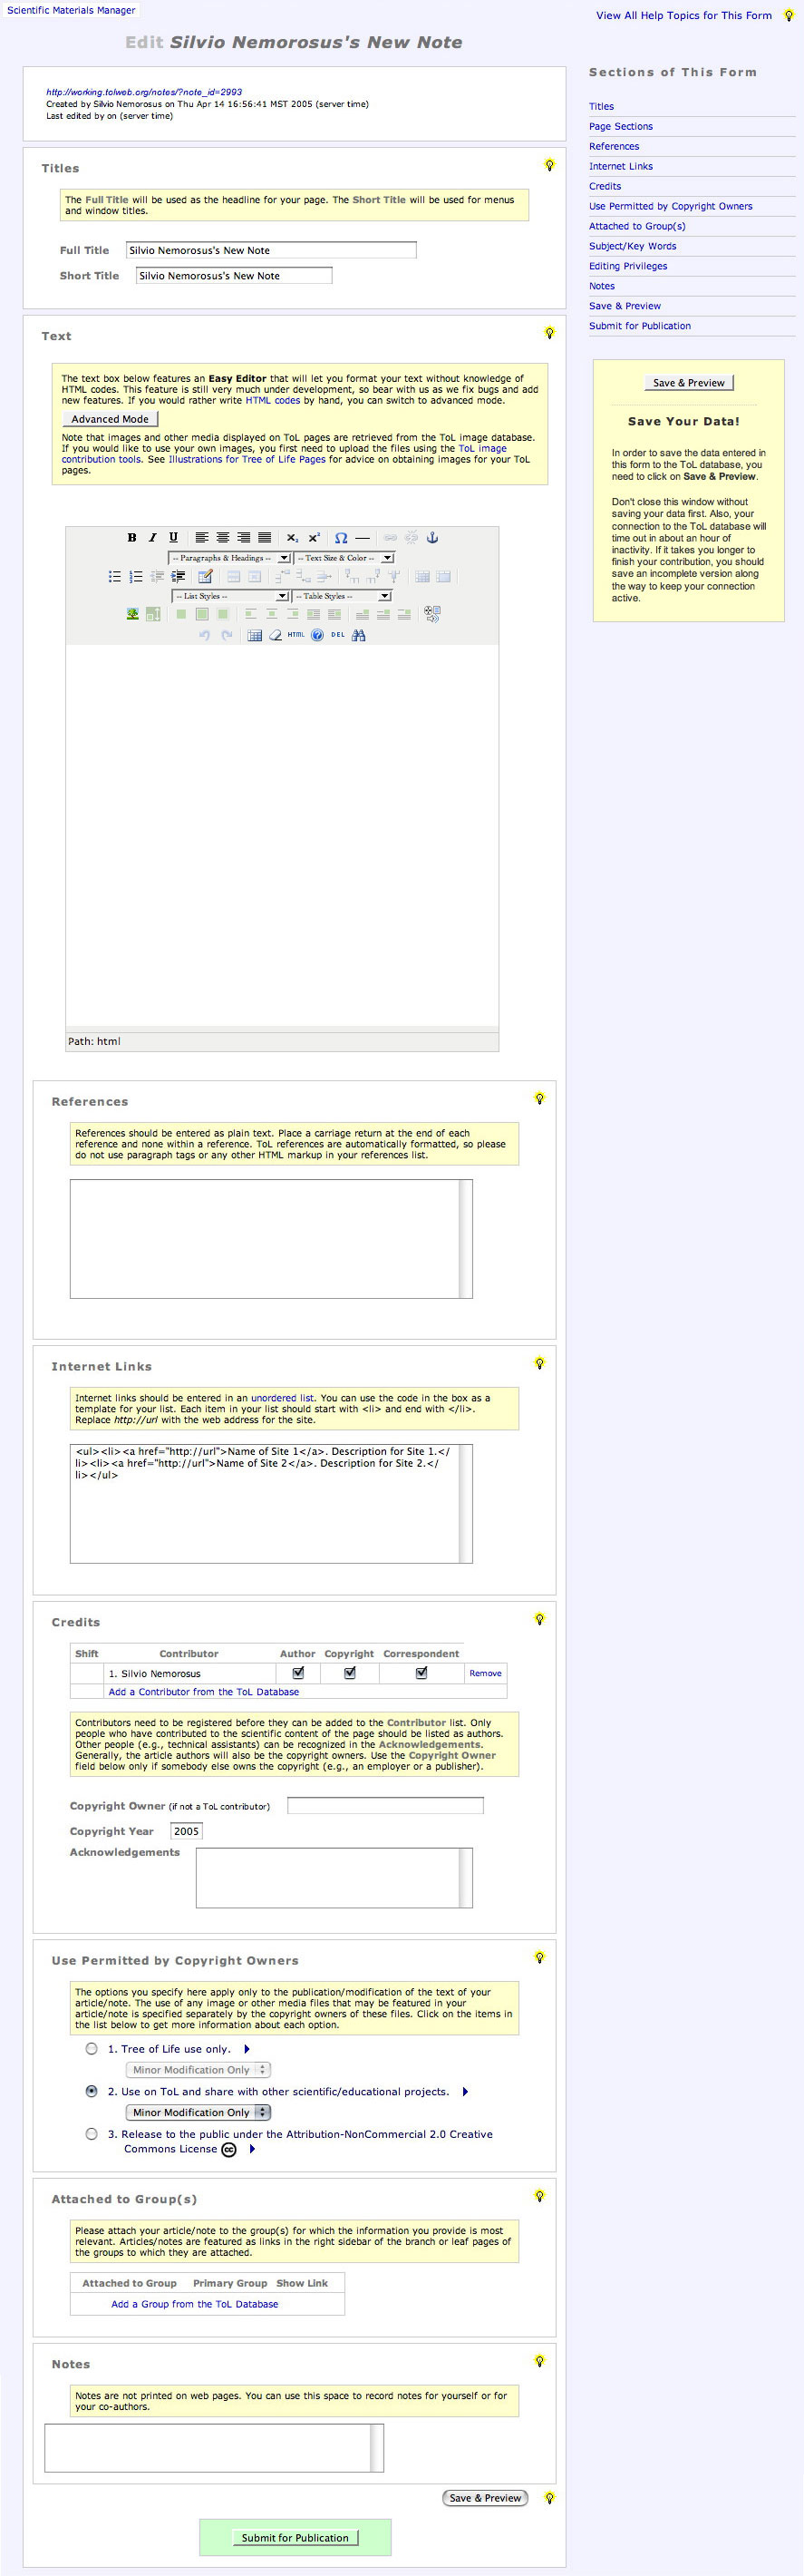Click the anchor icon in the editor
This screenshot has height=2576, width=804.
[432, 537]
